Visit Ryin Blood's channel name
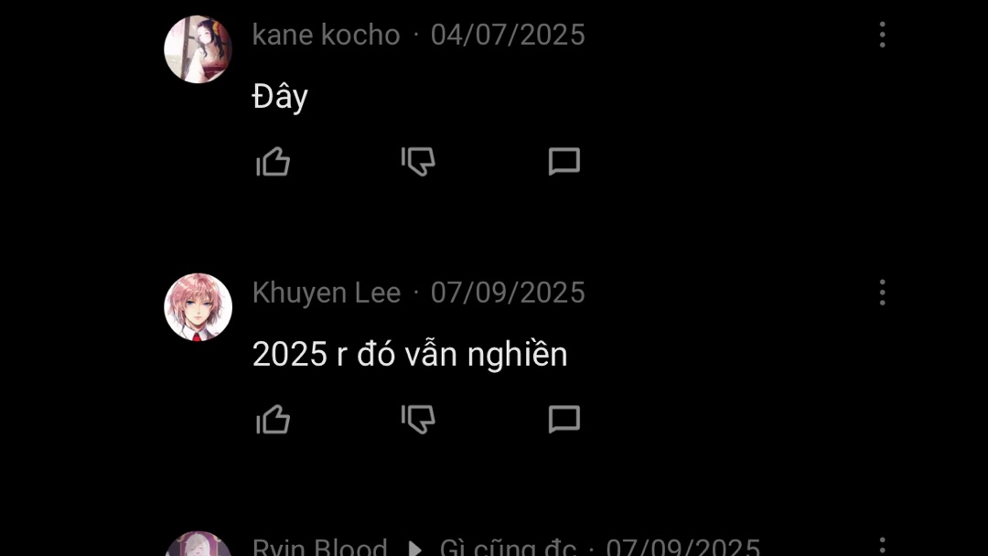The image size is (988, 556). click(319, 547)
